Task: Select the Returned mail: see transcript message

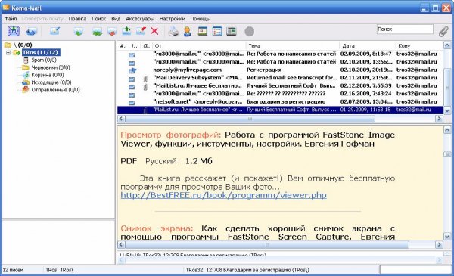Action: (x=280, y=78)
